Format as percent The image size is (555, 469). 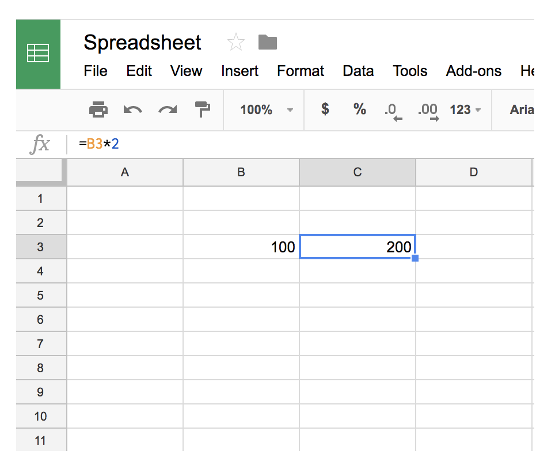(360, 109)
